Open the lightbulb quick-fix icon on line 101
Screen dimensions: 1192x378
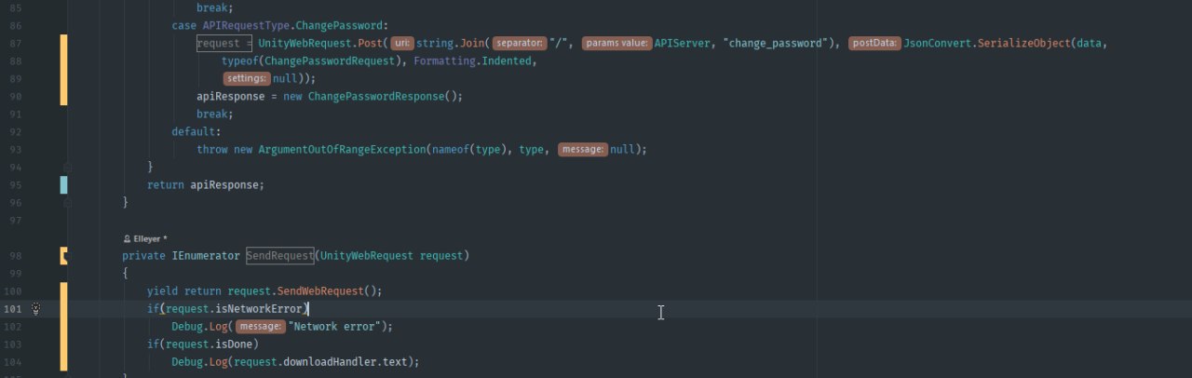[35, 308]
